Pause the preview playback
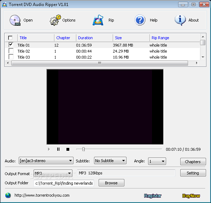 58,149
